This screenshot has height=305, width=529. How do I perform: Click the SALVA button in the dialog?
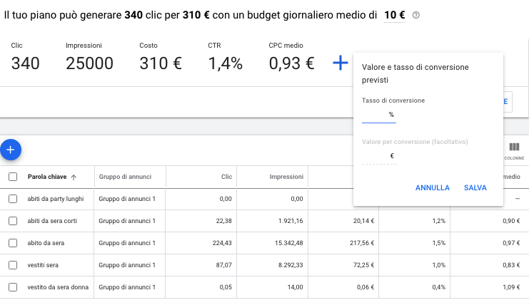click(475, 188)
